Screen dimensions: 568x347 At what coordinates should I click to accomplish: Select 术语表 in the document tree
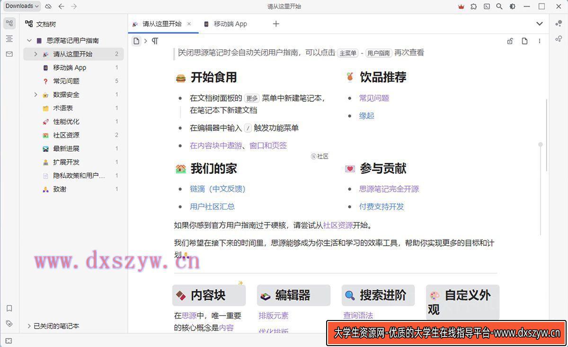click(x=63, y=108)
